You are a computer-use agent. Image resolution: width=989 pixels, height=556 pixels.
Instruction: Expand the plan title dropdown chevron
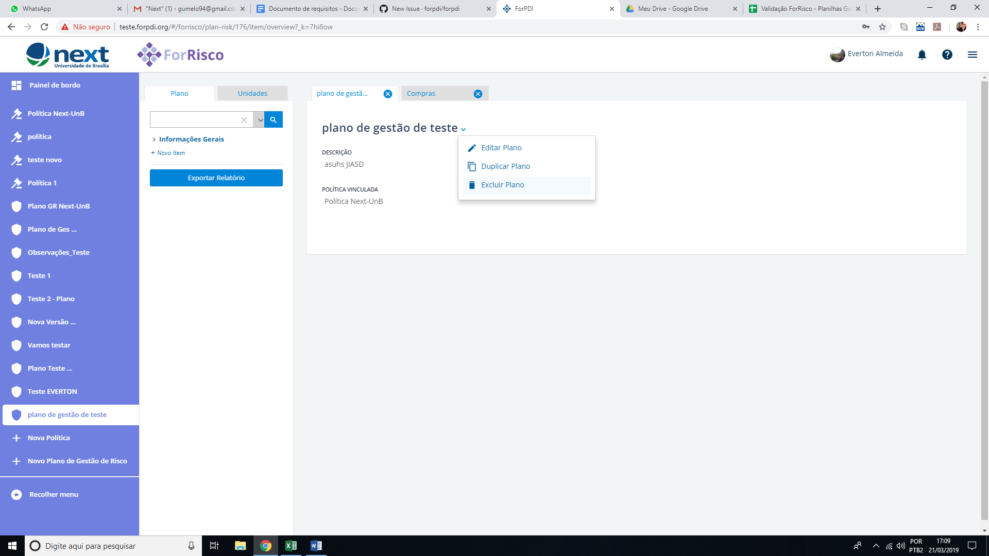[x=463, y=129]
